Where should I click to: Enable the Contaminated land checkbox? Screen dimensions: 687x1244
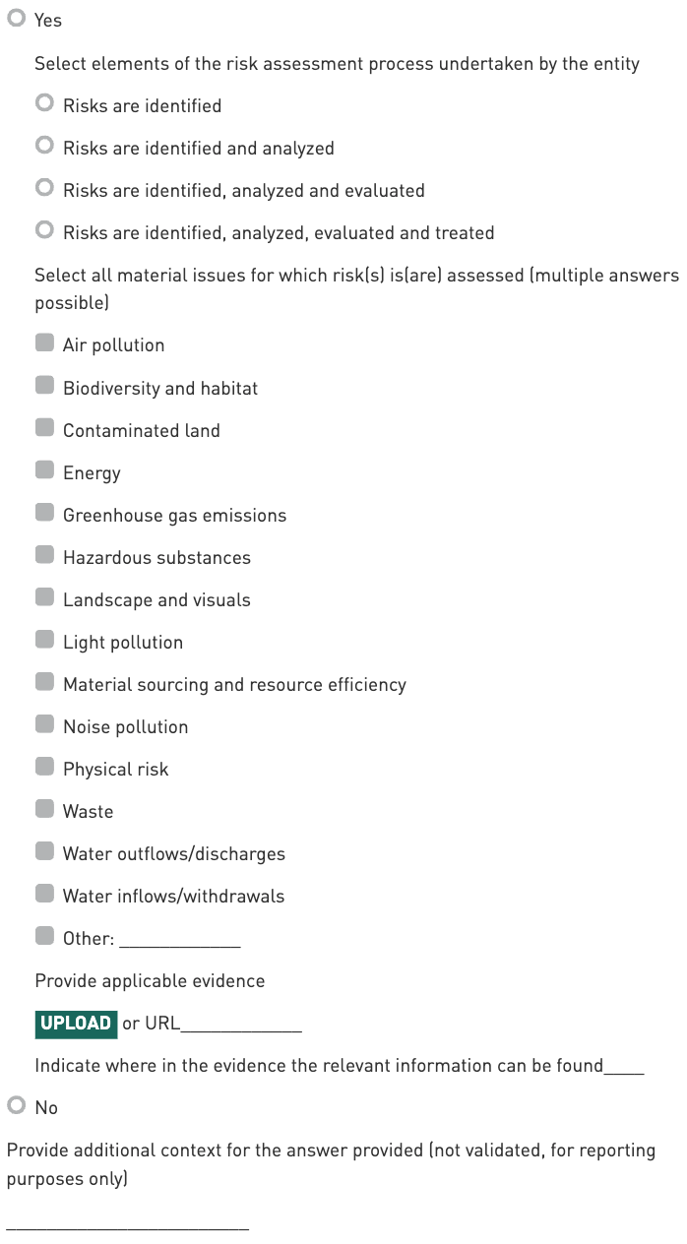(44, 428)
